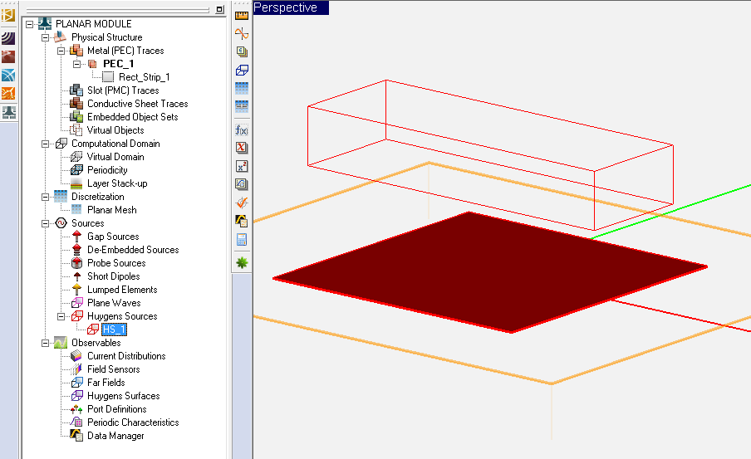Select Layer Stack-up in Computational Domain

pyautogui.click(x=116, y=183)
